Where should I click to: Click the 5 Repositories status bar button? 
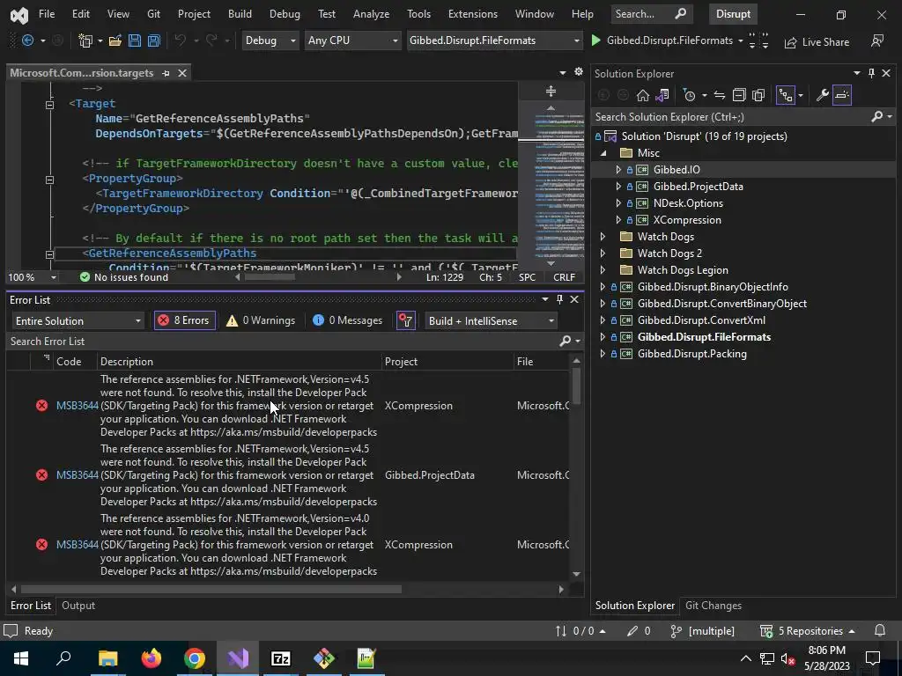(x=807, y=630)
